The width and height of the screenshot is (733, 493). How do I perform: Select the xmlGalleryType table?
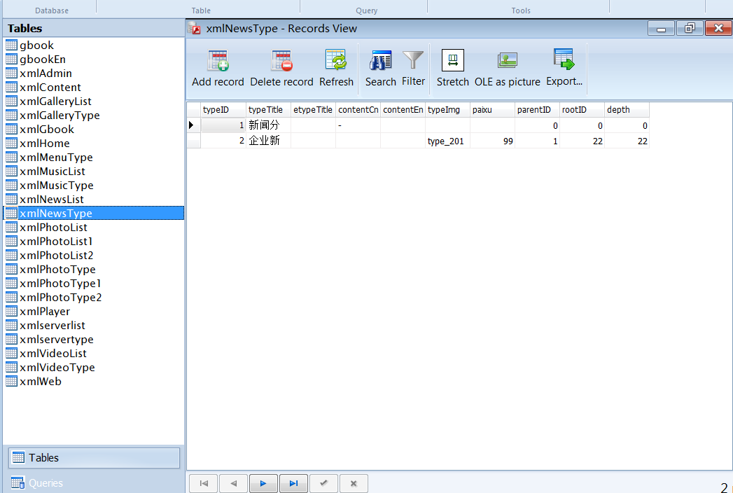pos(60,116)
